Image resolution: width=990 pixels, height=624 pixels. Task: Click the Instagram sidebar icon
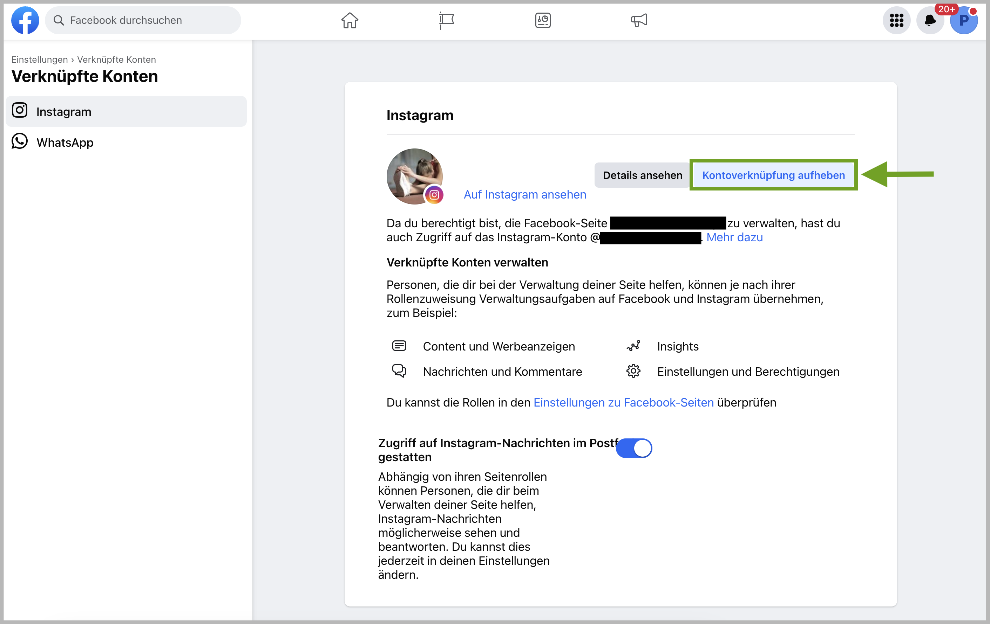click(x=19, y=111)
